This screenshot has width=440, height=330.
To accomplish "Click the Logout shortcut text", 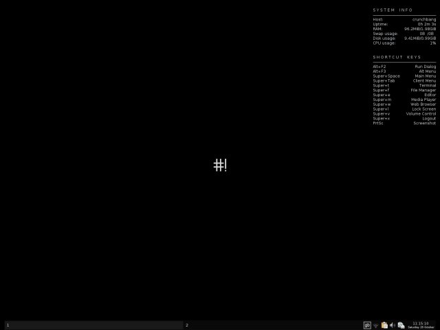I will click(x=429, y=118).
